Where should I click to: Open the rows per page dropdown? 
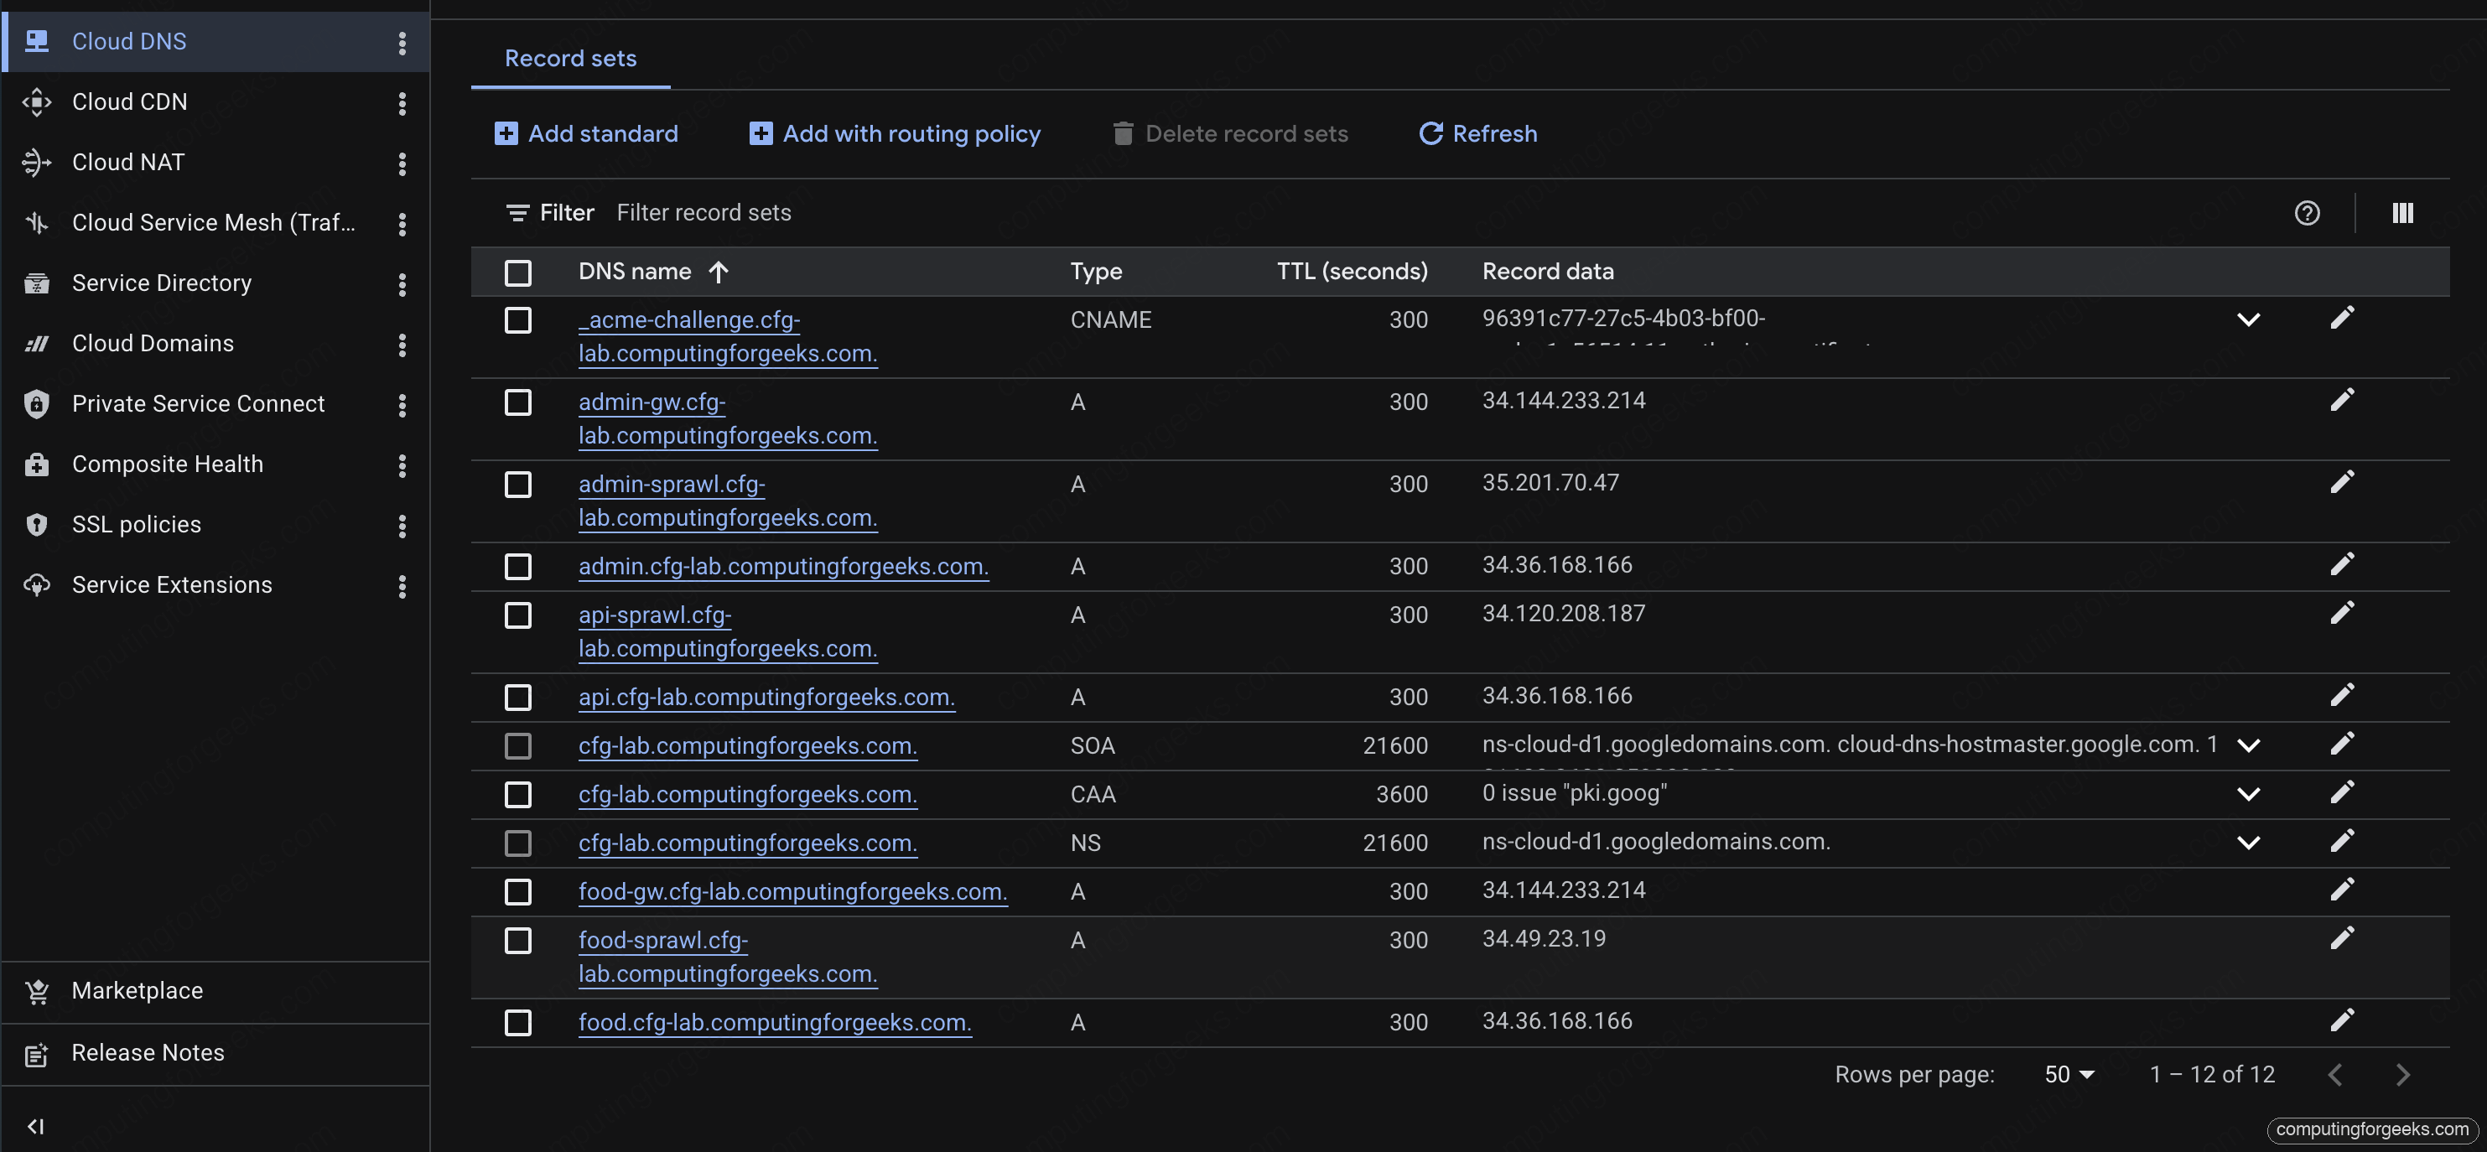point(2067,1074)
